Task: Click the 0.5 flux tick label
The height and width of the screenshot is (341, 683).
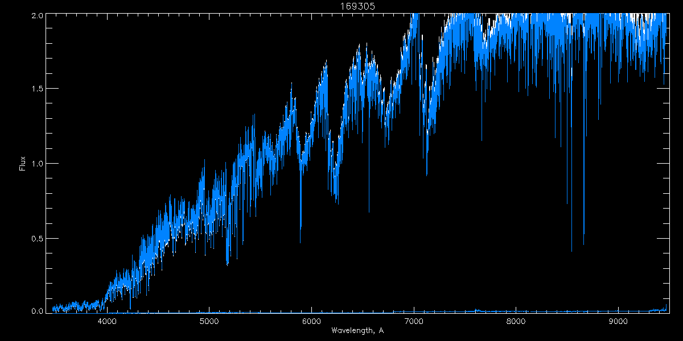Action: [36, 238]
